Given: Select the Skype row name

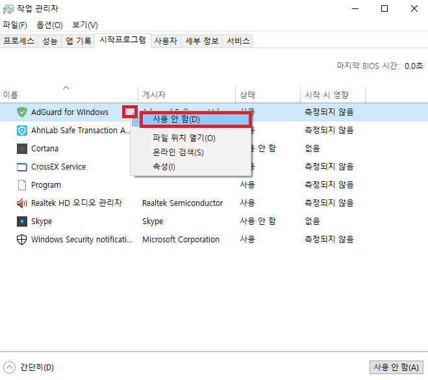Looking at the screenshot, I should [x=42, y=222].
